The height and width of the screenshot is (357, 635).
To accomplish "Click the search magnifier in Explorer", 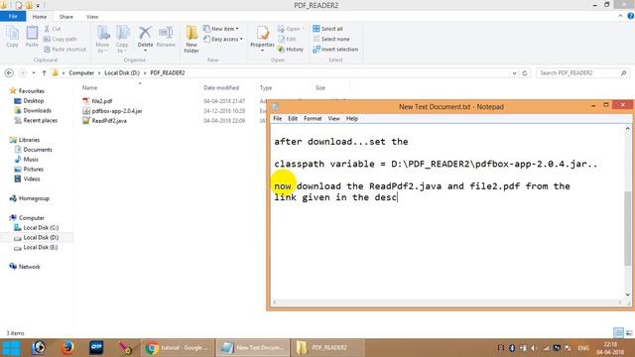I will 624,72.
